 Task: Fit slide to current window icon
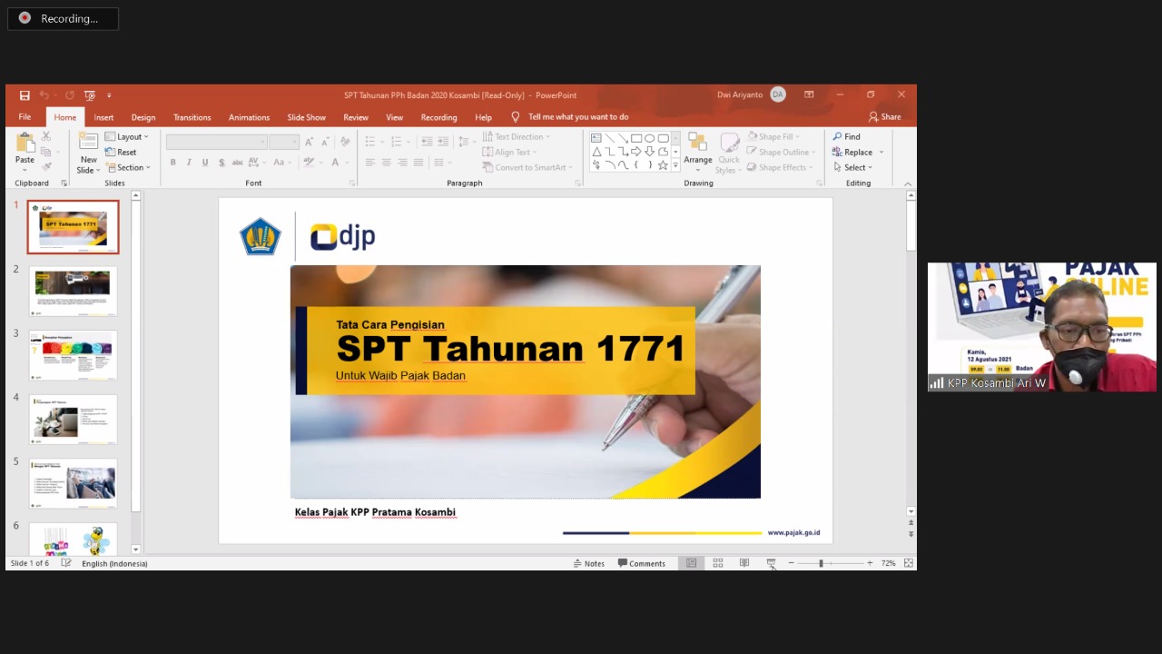coord(908,563)
